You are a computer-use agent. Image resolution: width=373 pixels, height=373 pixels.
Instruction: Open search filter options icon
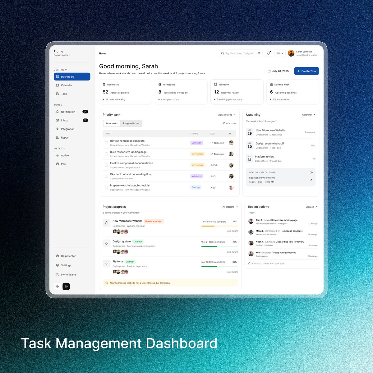pos(259,53)
